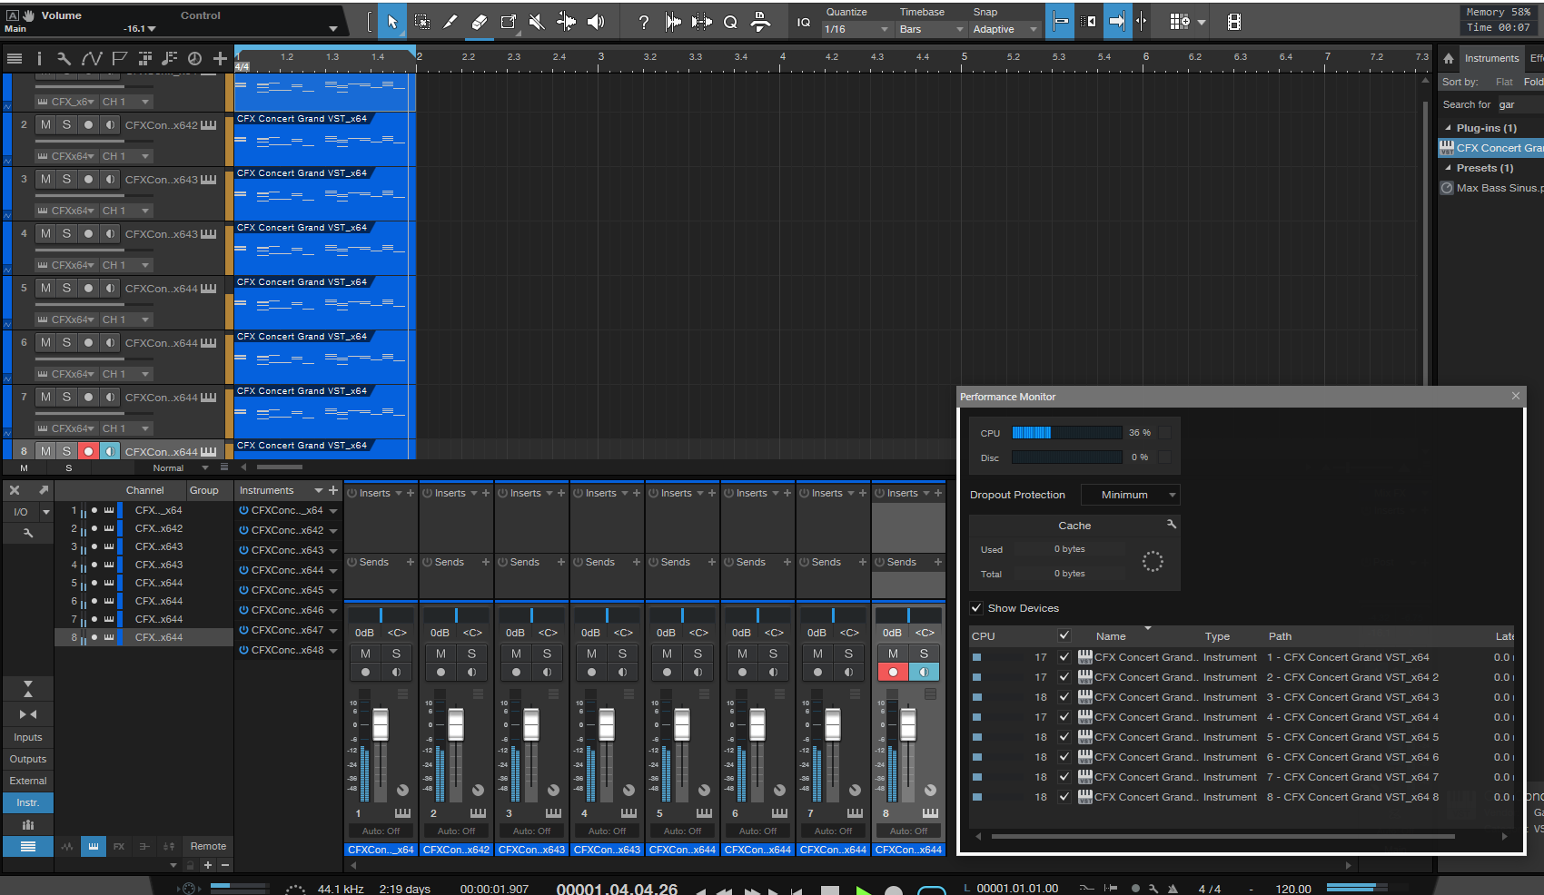Show track automation curve icon
Screen dimensions: 1544x895
(x=91, y=58)
